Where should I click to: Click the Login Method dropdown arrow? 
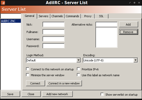click(79, 60)
